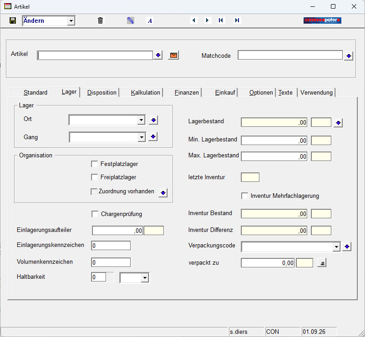365x337 pixels.
Task: Go to next record arrow
Action: coord(207,20)
